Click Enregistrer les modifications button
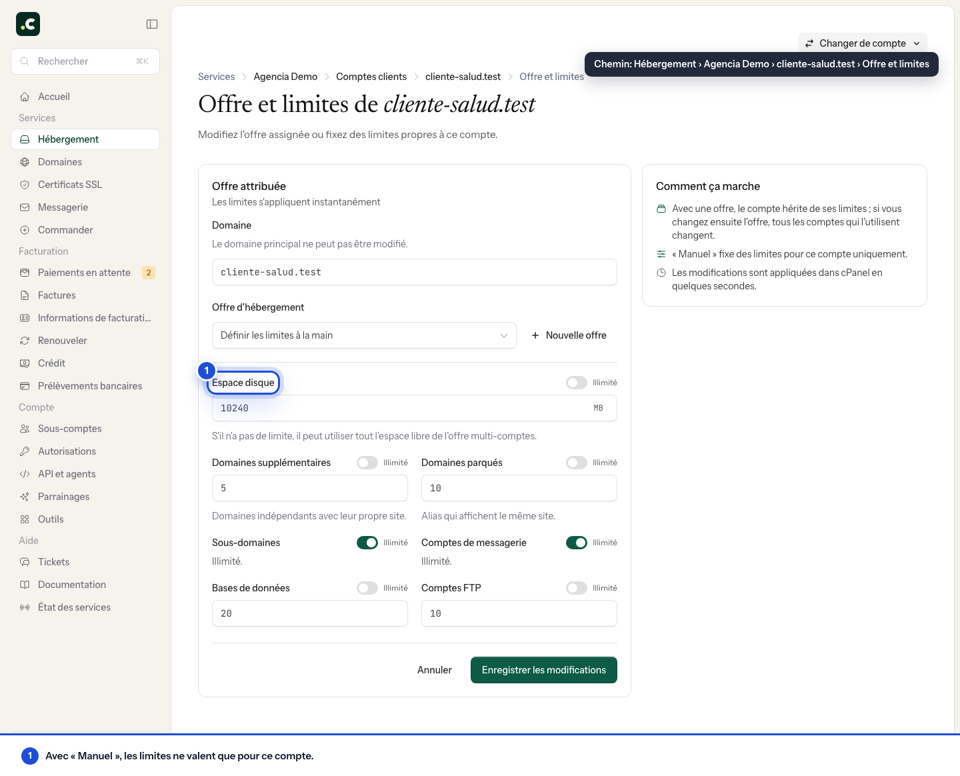This screenshot has height=776, width=960. click(544, 670)
